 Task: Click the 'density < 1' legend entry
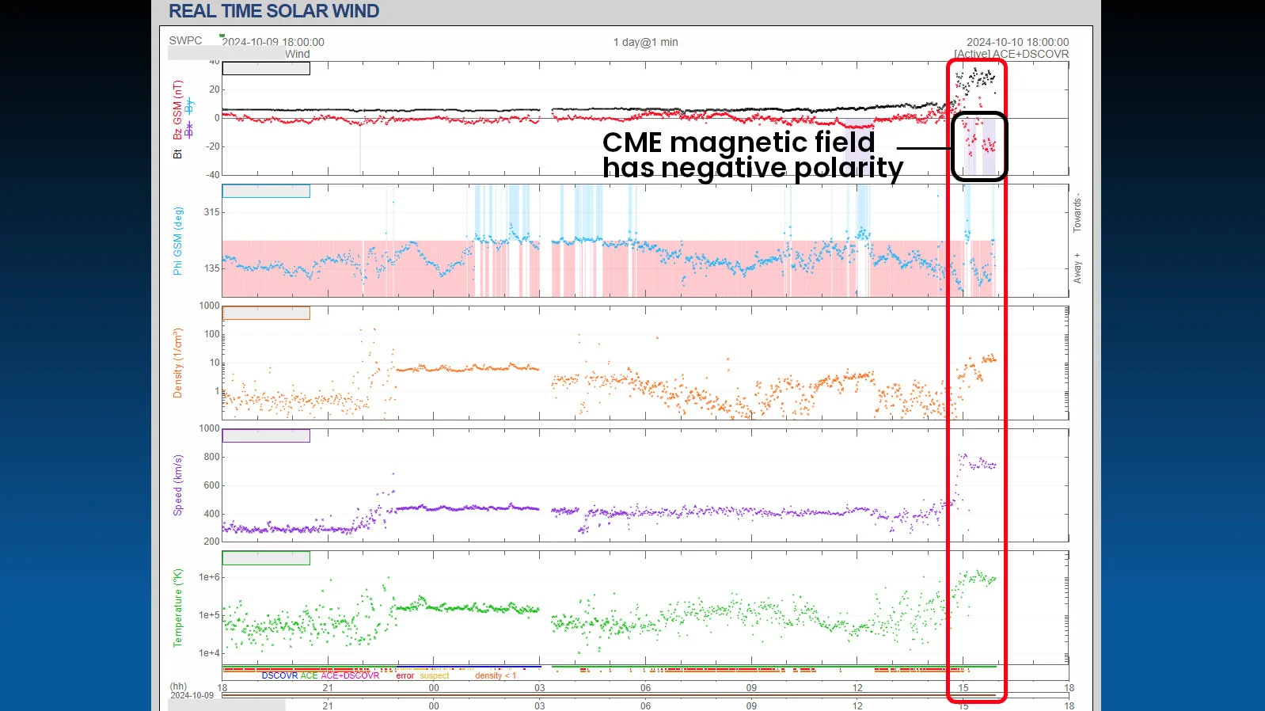click(496, 675)
